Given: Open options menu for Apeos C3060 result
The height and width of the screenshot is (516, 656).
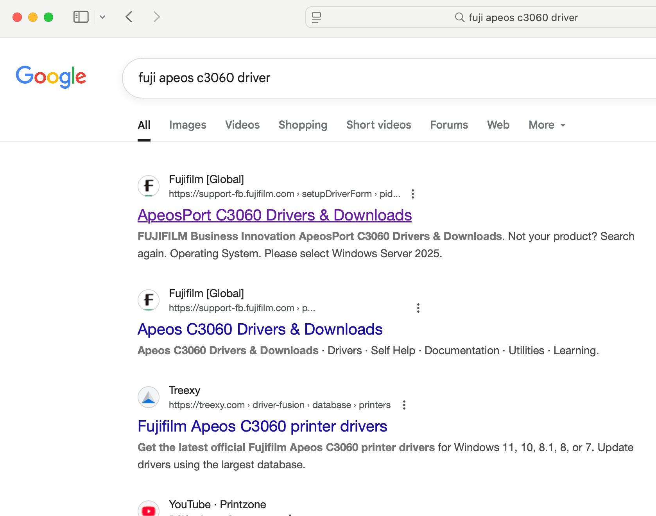Looking at the screenshot, I should tap(418, 308).
